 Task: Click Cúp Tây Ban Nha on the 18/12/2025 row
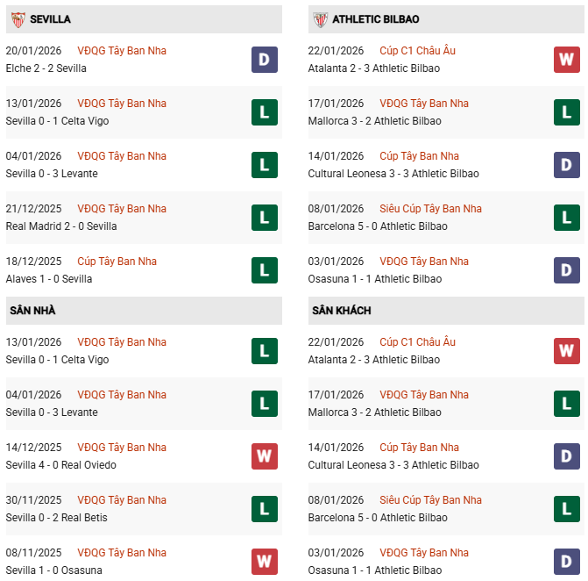[x=117, y=262]
